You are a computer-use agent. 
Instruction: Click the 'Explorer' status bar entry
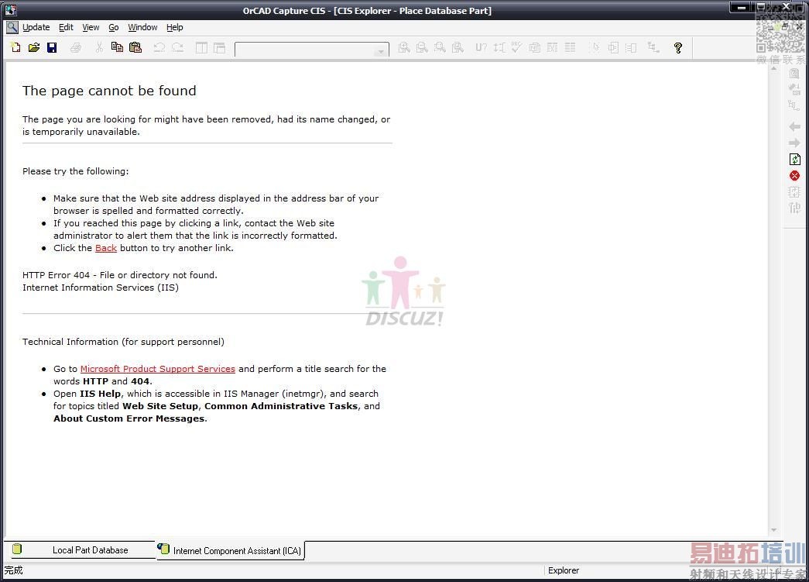point(564,570)
